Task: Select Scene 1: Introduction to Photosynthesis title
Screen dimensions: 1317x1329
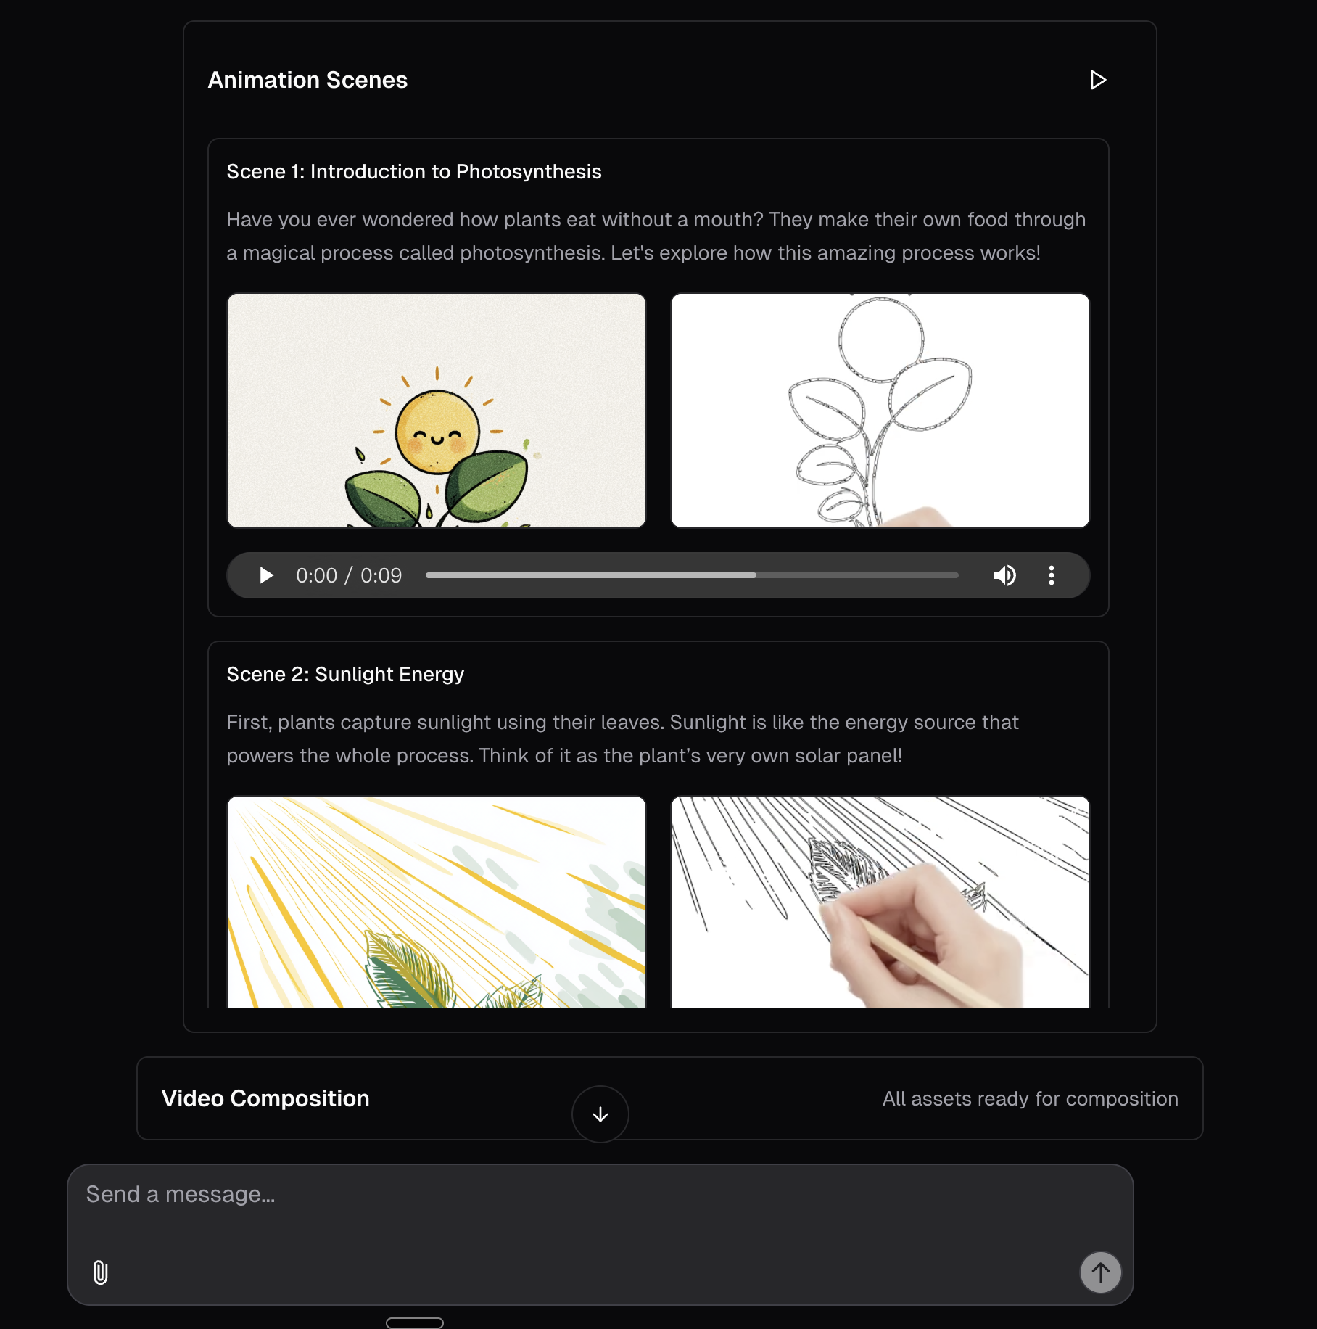Action: 414,172
